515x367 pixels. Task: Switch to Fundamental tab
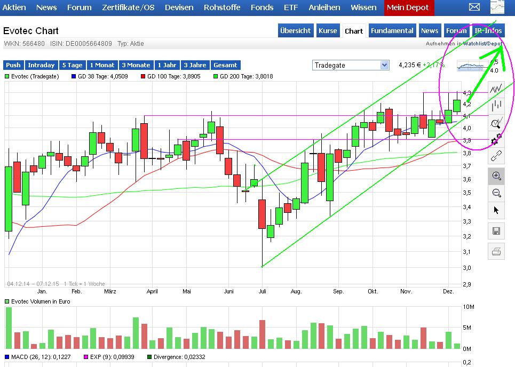click(x=392, y=30)
